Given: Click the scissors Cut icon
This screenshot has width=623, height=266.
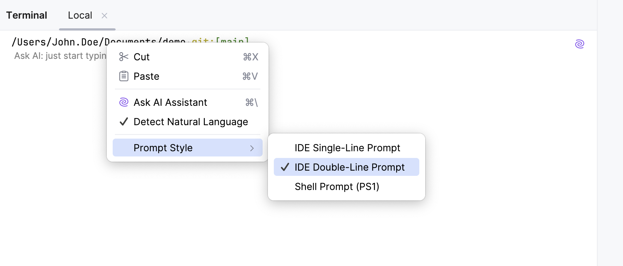Looking at the screenshot, I should 123,57.
